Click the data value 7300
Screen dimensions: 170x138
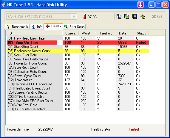[122, 76]
